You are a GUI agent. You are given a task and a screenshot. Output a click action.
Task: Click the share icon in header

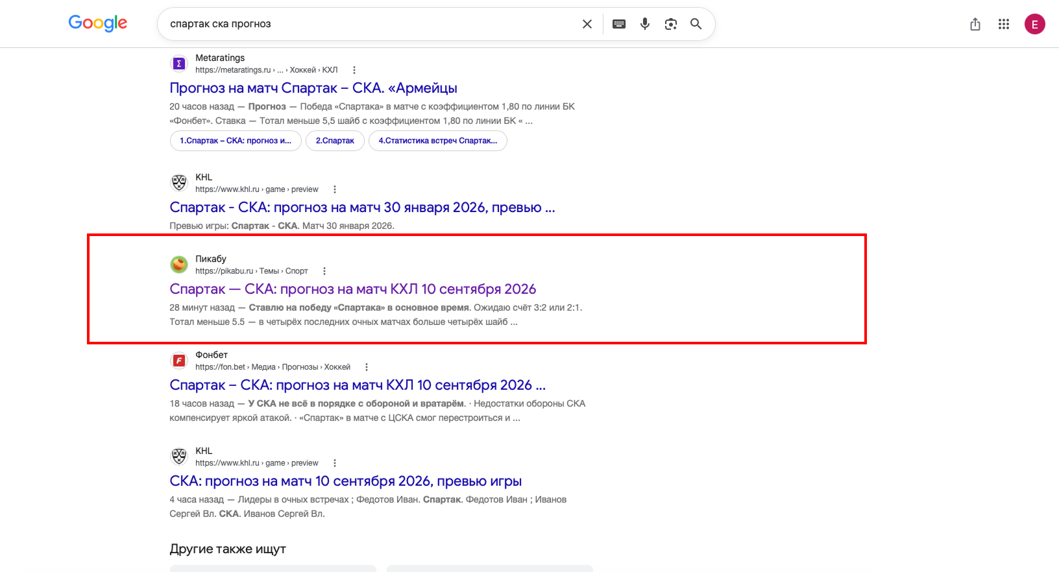[x=975, y=24]
